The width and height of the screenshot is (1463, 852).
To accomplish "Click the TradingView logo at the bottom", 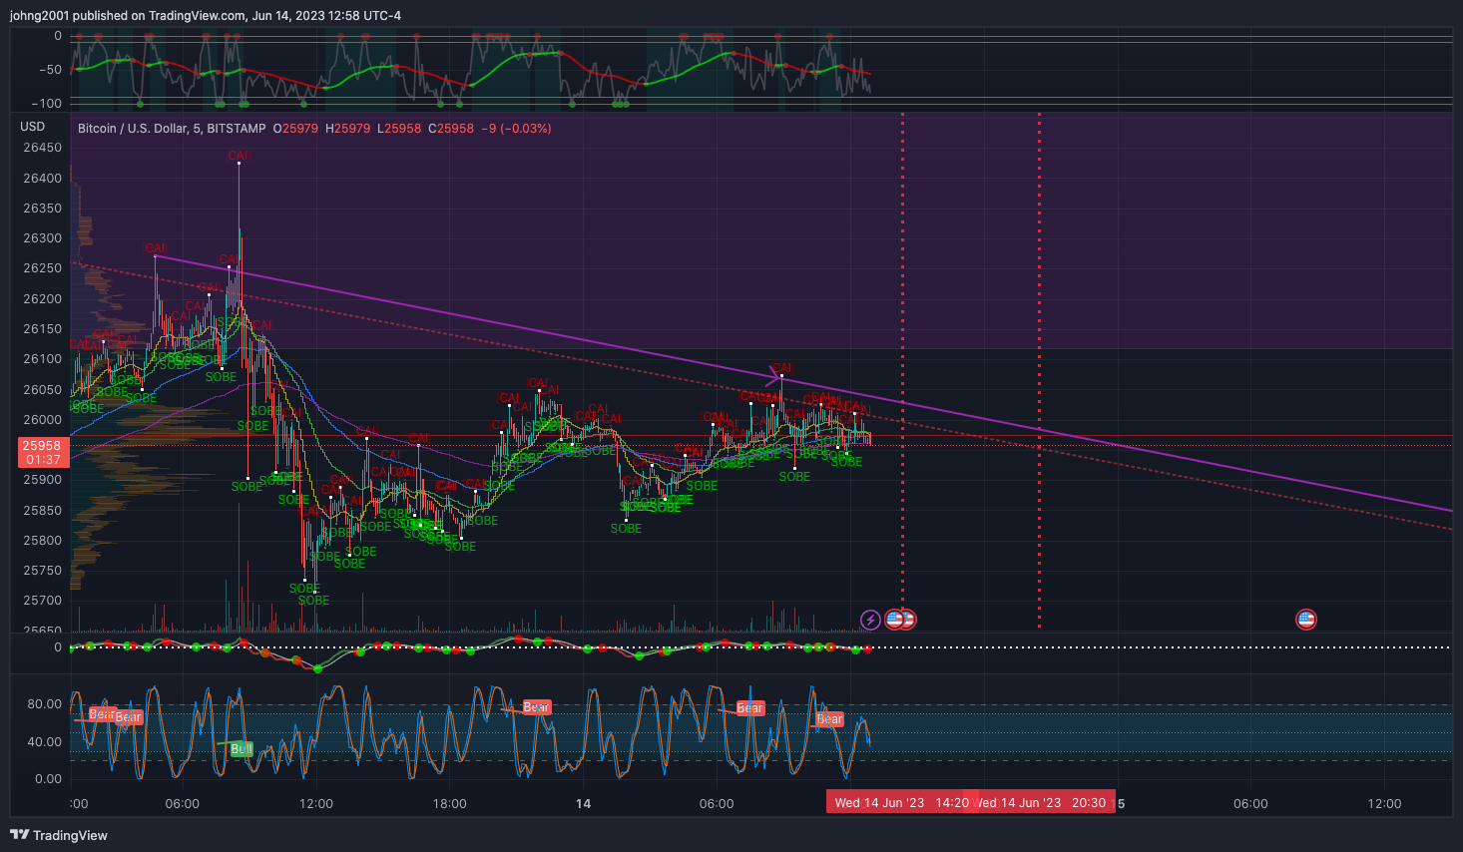I will point(59,835).
